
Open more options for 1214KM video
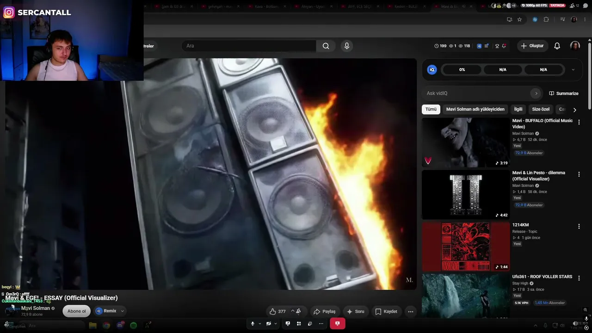(x=579, y=226)
